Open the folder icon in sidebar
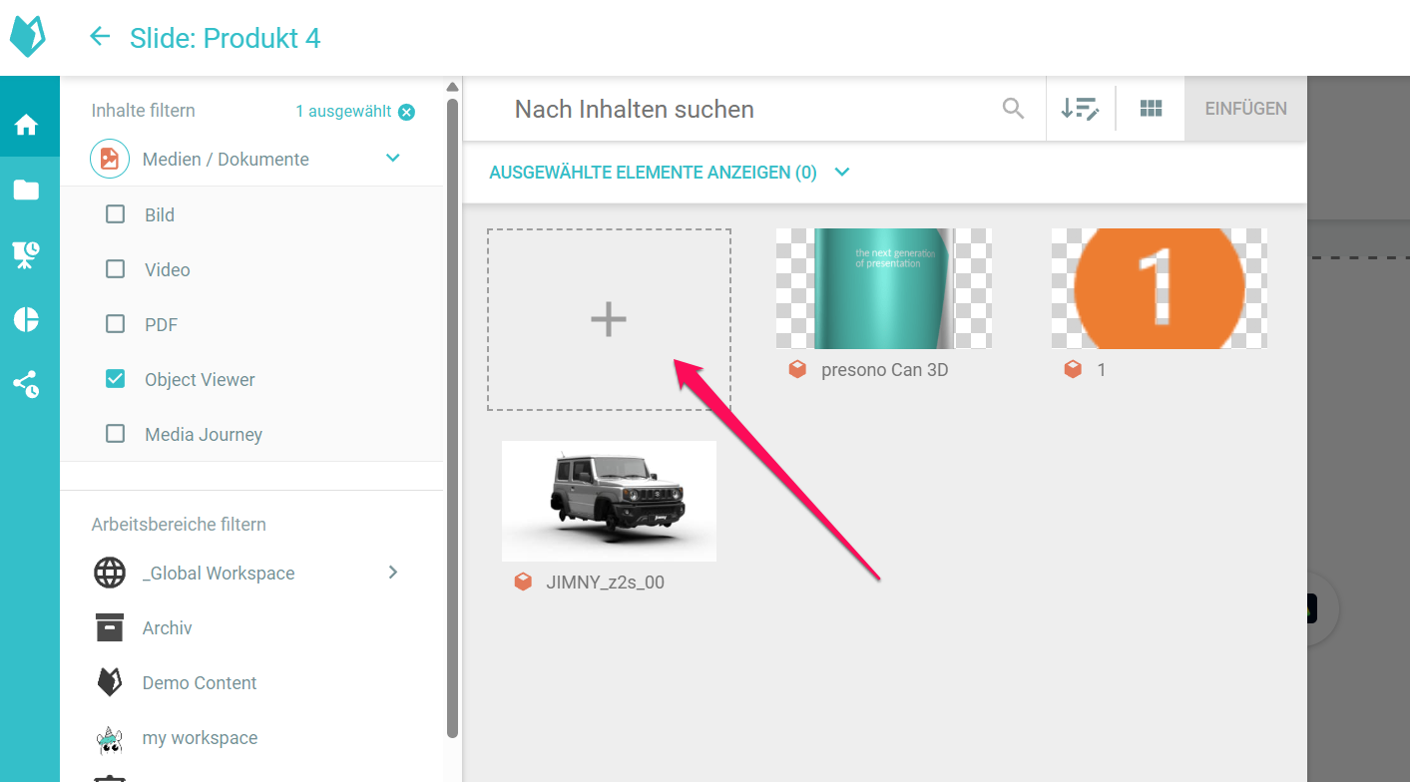Viewport: 1410px width, 782px height. tap(26, 190)
